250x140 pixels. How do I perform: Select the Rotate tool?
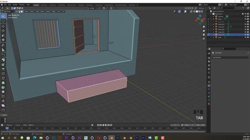pyautogui.click(x=3, y=31)
